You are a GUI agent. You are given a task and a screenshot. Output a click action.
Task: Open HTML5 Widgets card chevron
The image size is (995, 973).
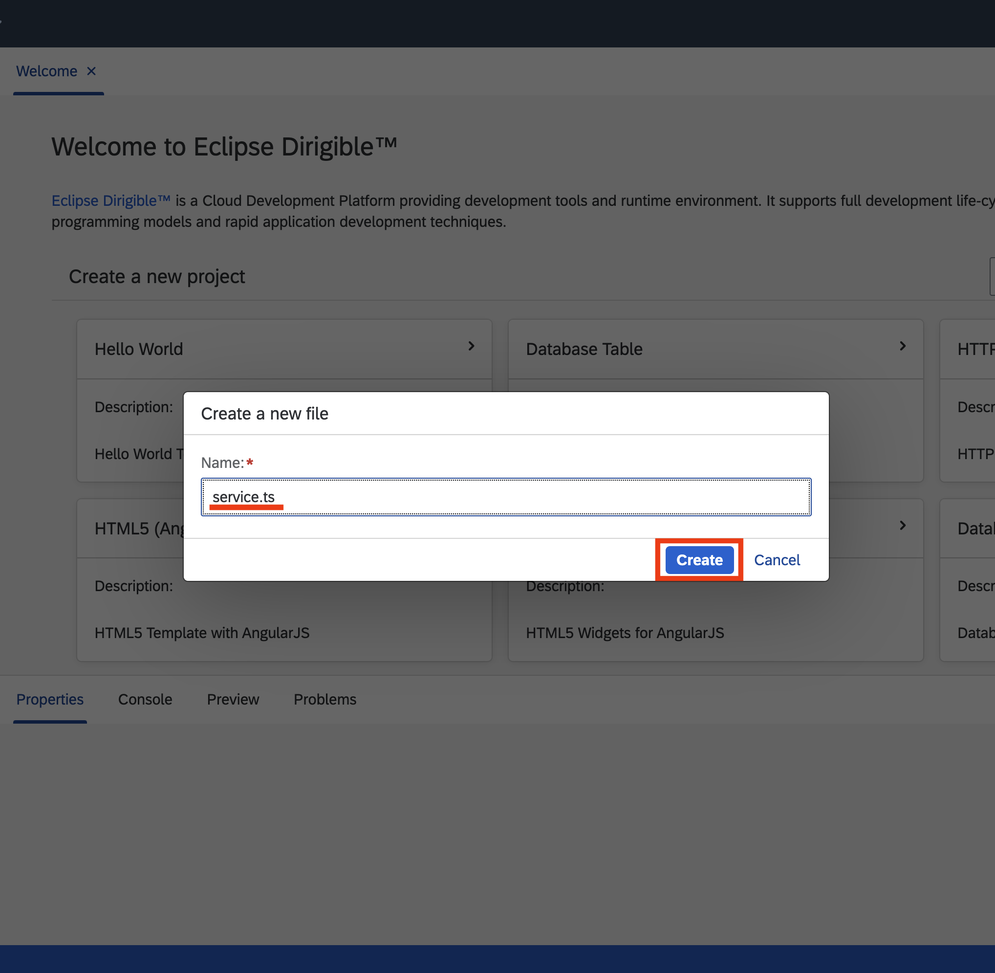pyautogui.click(x=903, y=525)
